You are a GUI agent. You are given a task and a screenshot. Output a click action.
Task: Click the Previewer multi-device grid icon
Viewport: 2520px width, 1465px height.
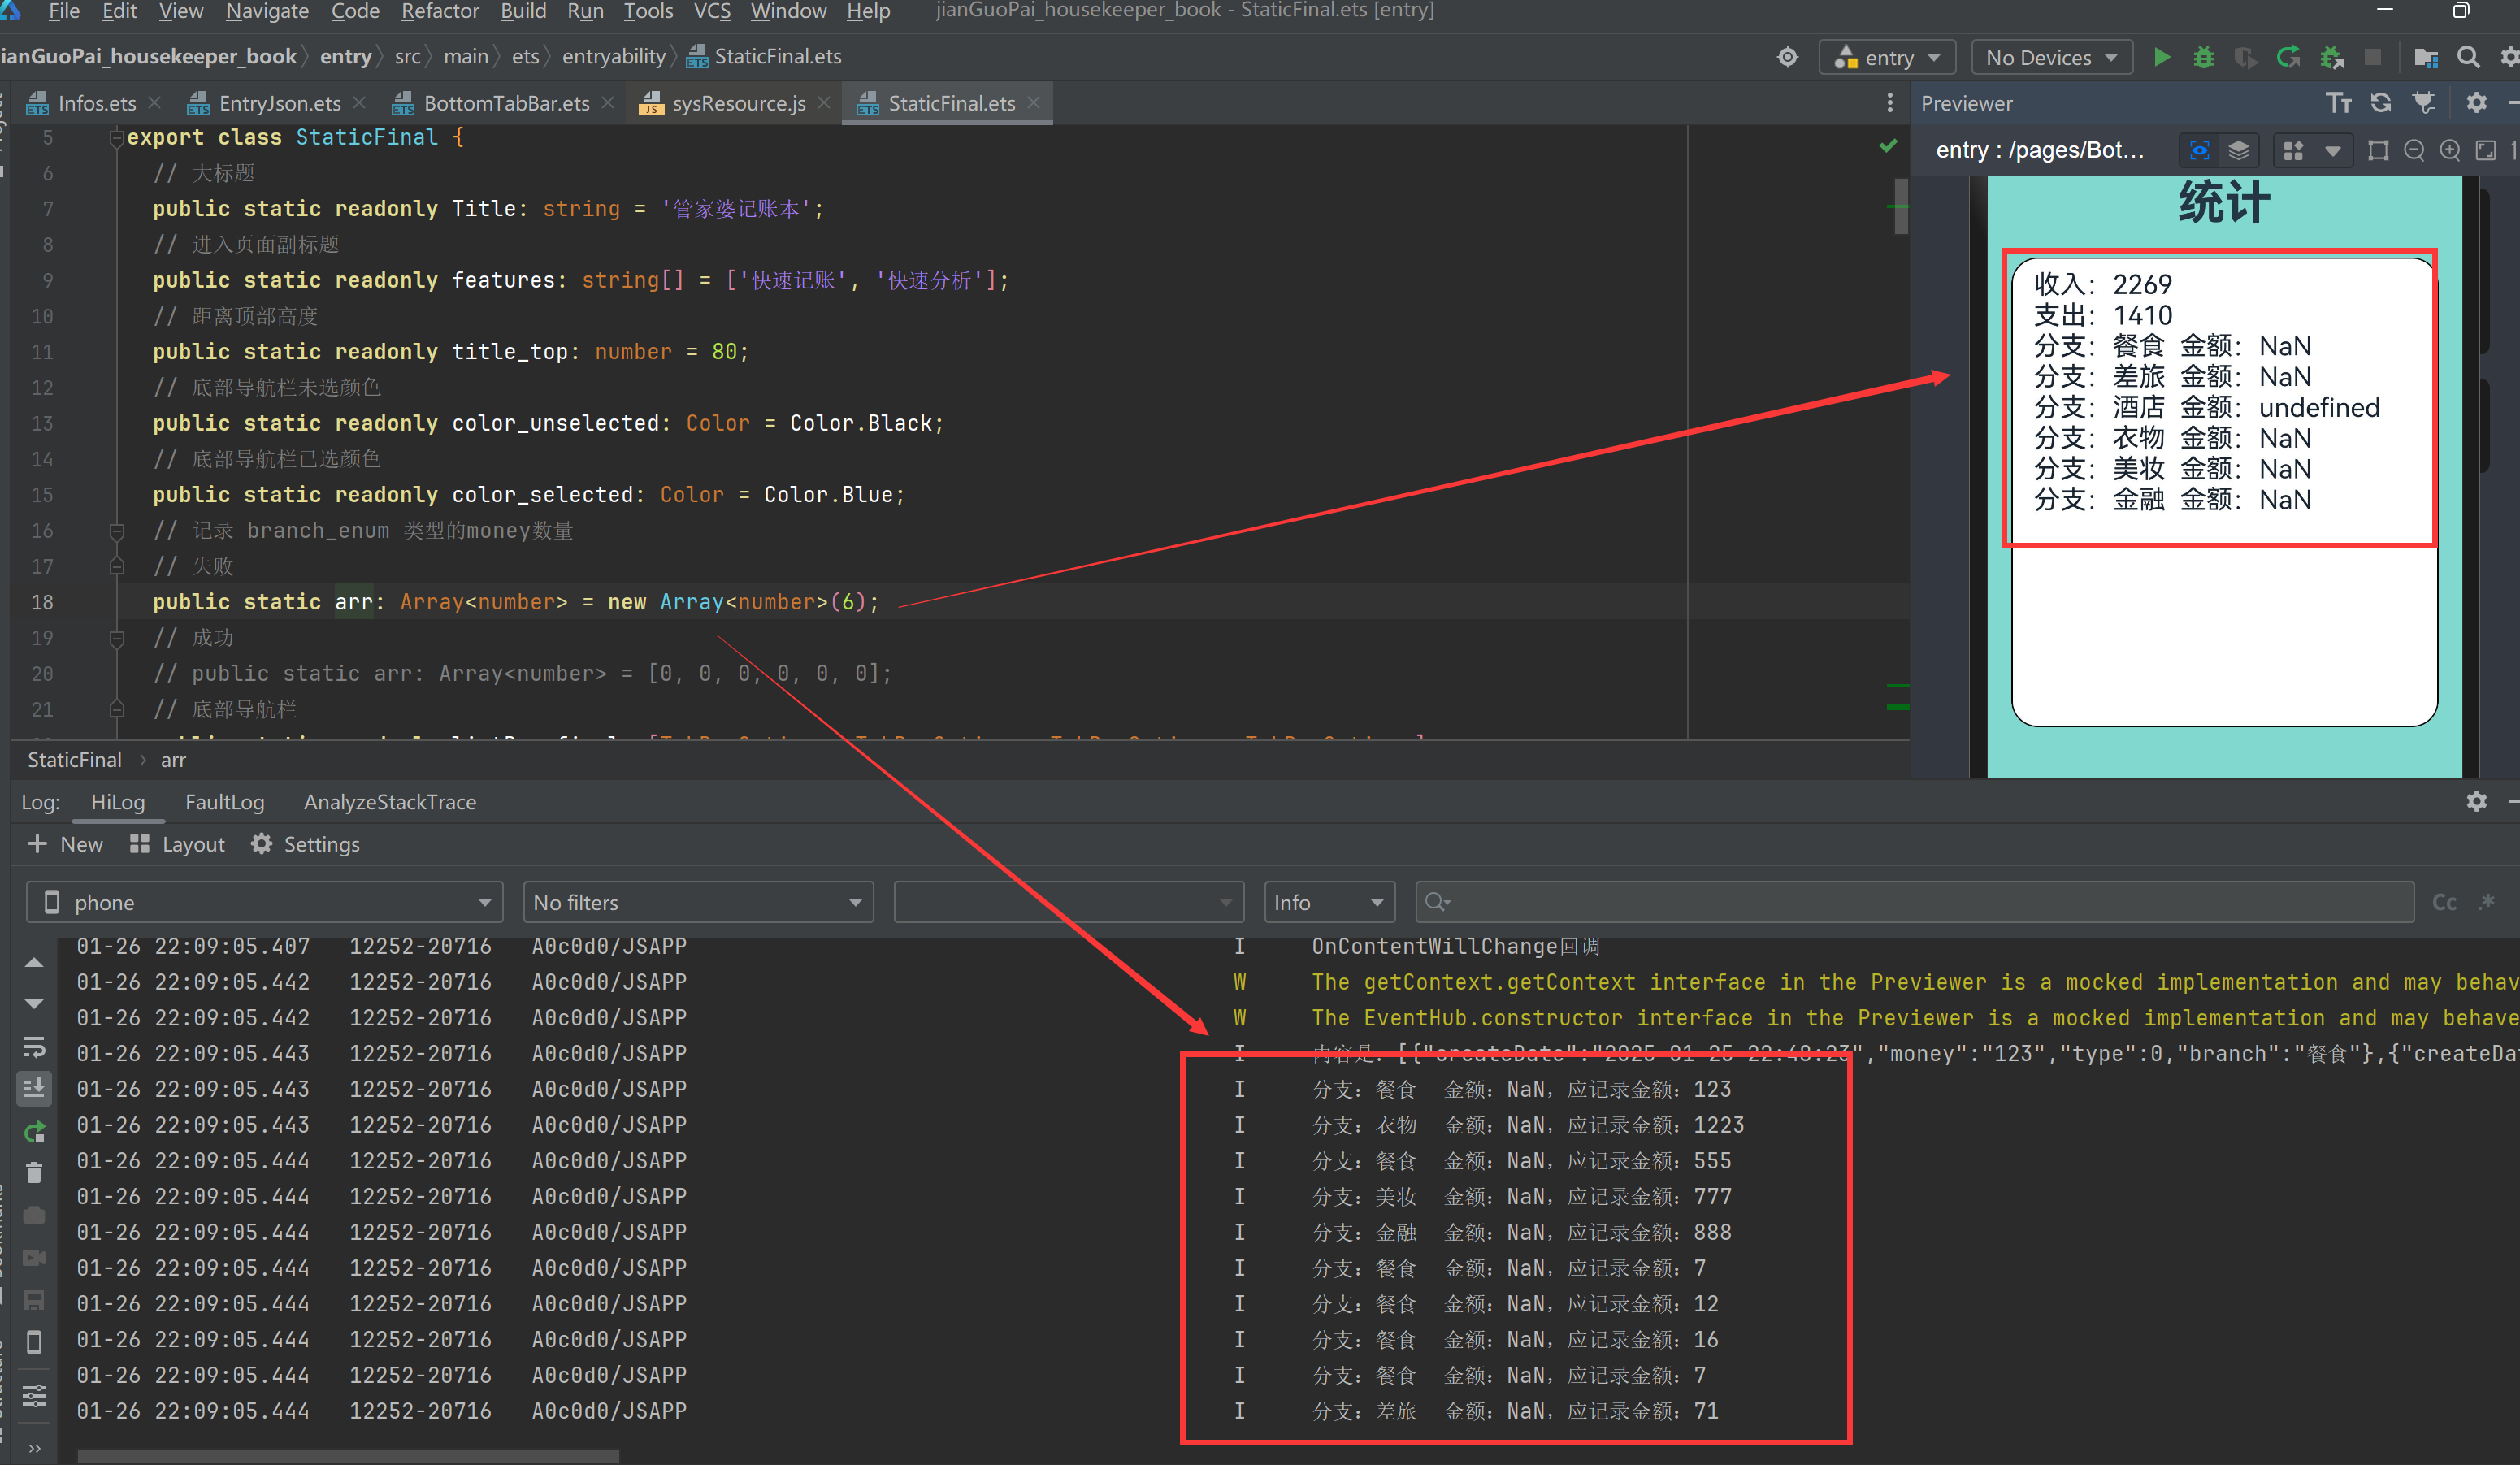pyautogui.click(x=2293, y=150)
